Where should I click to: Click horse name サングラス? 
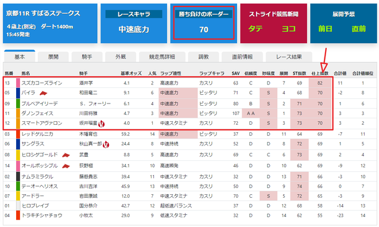(33, 144)
